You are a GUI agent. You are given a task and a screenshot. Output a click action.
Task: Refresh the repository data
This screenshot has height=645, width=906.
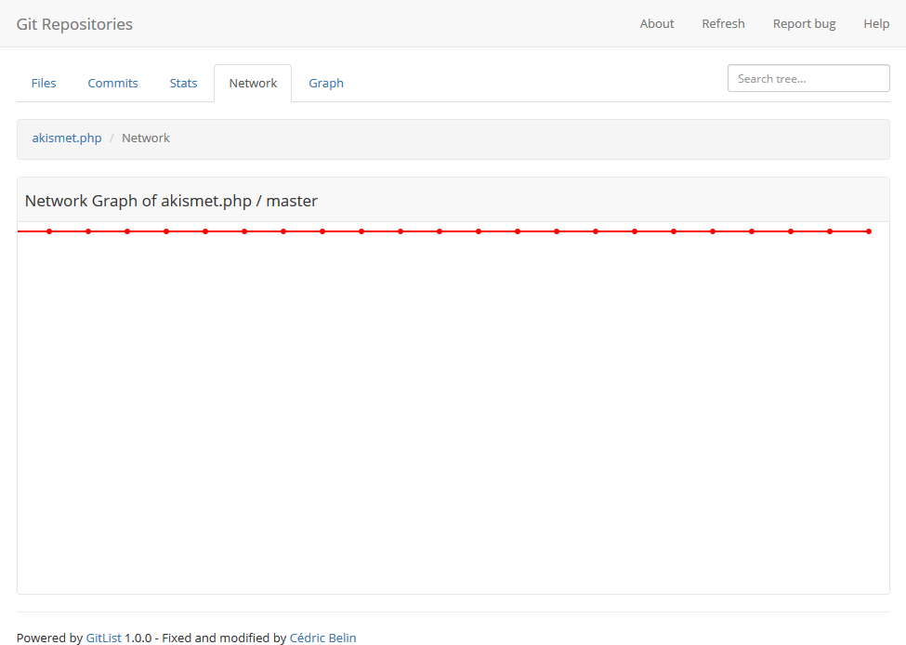(723, 23)
